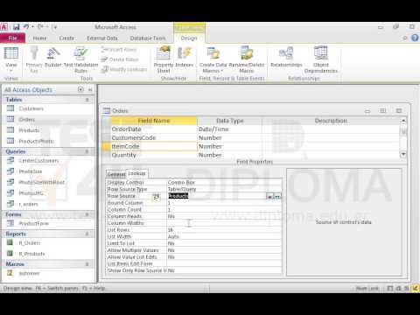Collapse the Reports group
This screenshot has width=420, height=315.
[87, 234]
